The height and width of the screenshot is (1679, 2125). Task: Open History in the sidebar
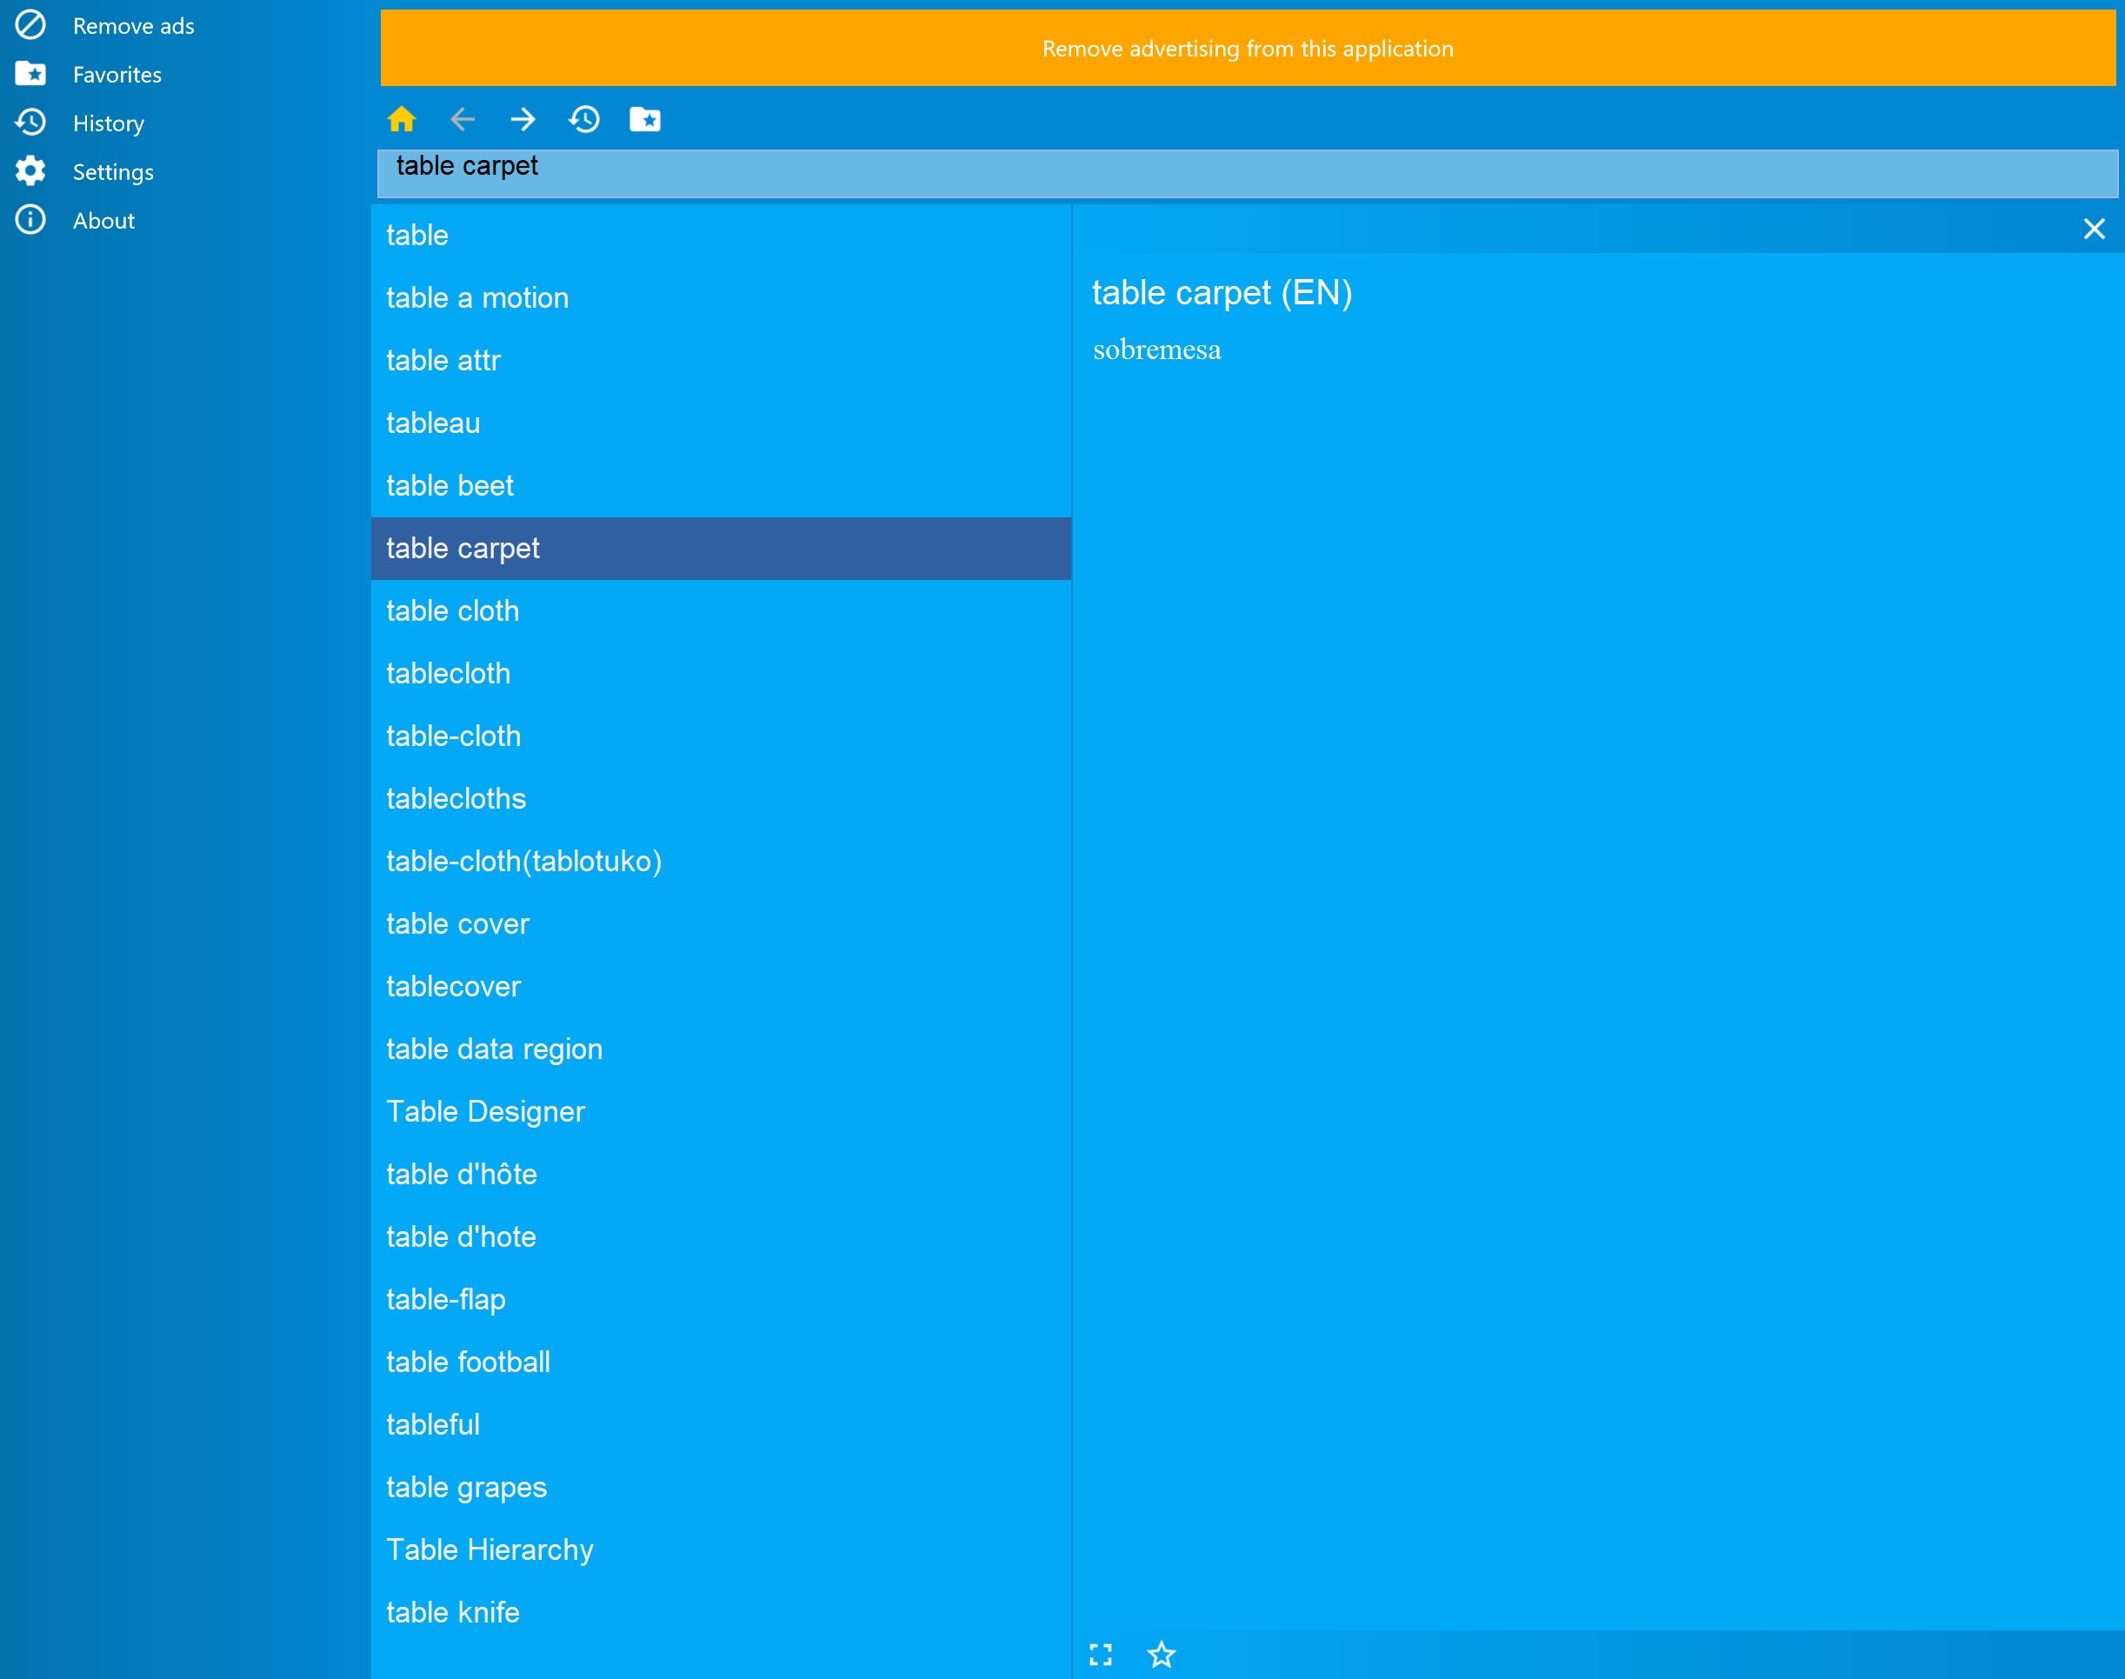tap(108, 123)
